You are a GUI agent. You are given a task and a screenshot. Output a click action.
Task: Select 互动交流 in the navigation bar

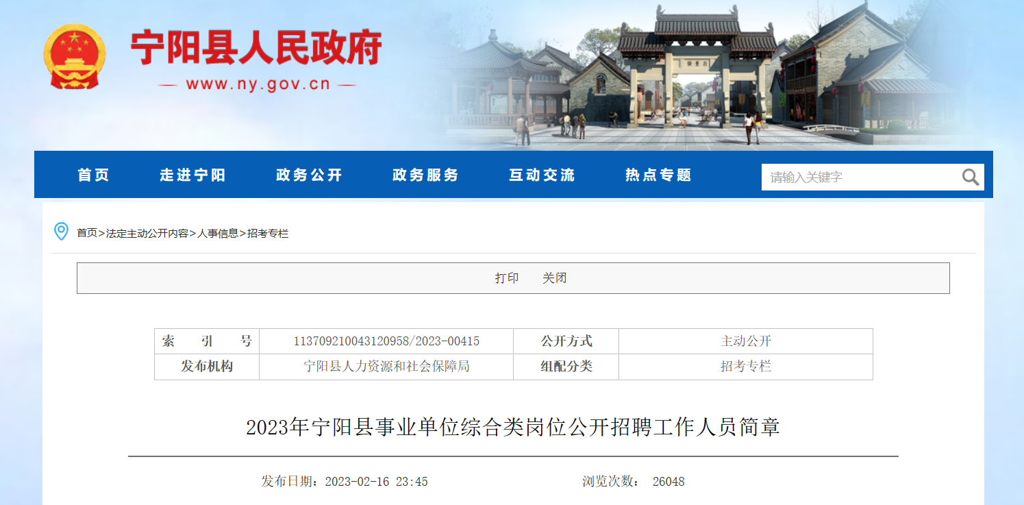542,175
